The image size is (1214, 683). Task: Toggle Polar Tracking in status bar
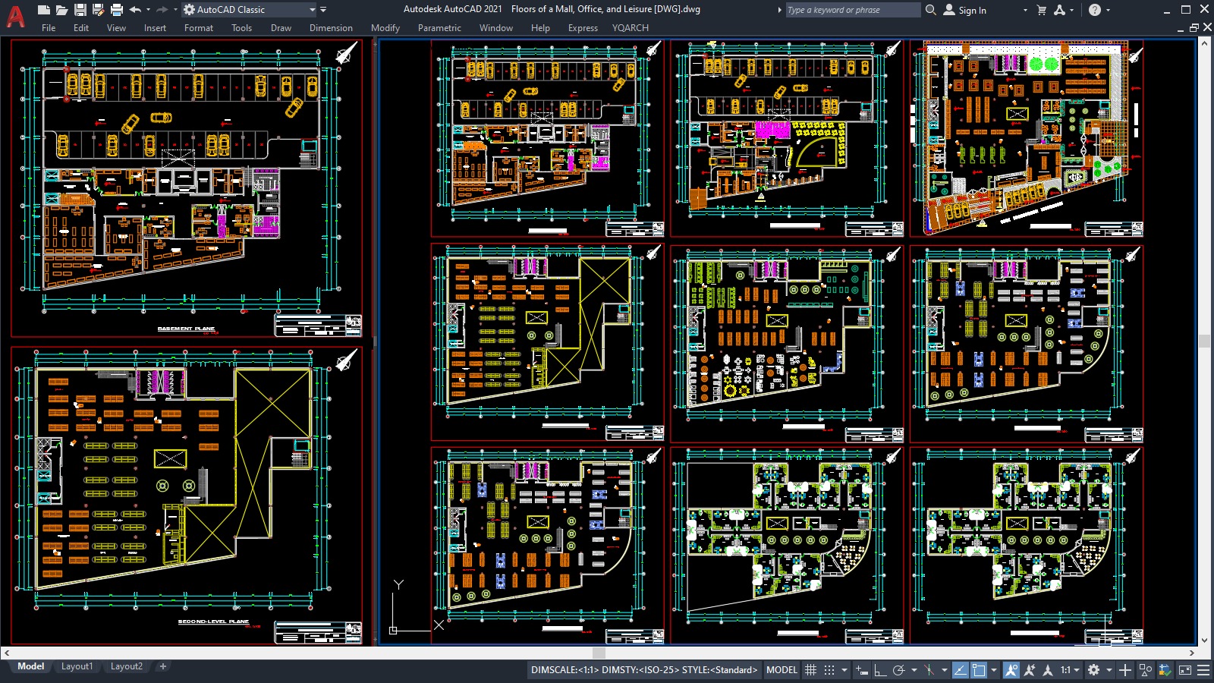899,670
